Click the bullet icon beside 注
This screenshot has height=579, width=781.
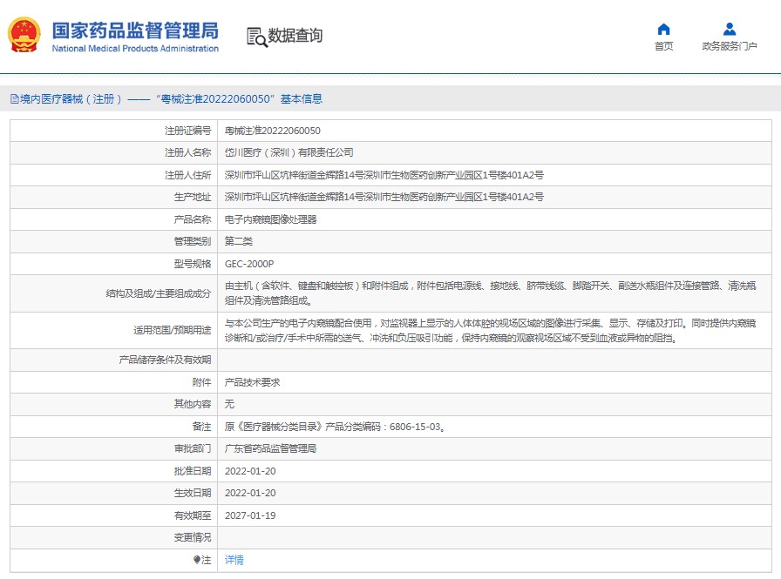coord(197,560)
